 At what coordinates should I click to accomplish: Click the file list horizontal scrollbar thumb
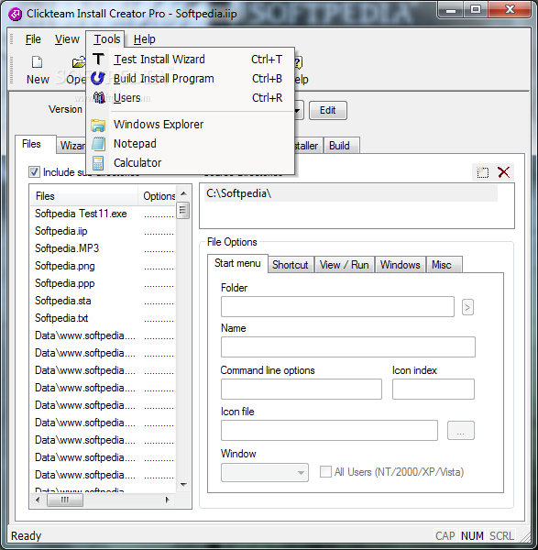(x=65, y=500)
